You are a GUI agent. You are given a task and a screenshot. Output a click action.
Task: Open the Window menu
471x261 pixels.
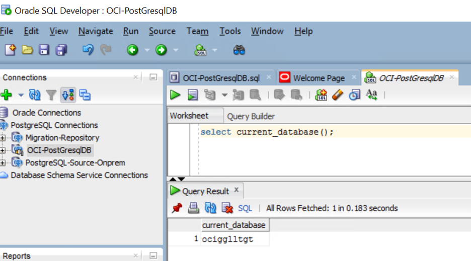(267, 31)
